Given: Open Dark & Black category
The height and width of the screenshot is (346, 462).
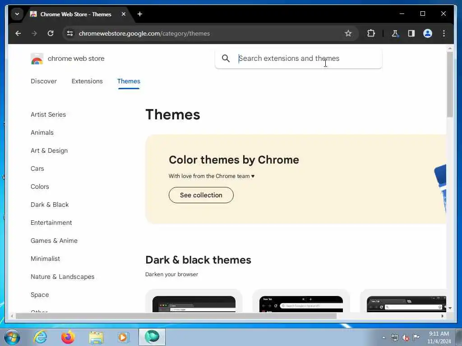Looking at the screenshot, I should point(50,205).
